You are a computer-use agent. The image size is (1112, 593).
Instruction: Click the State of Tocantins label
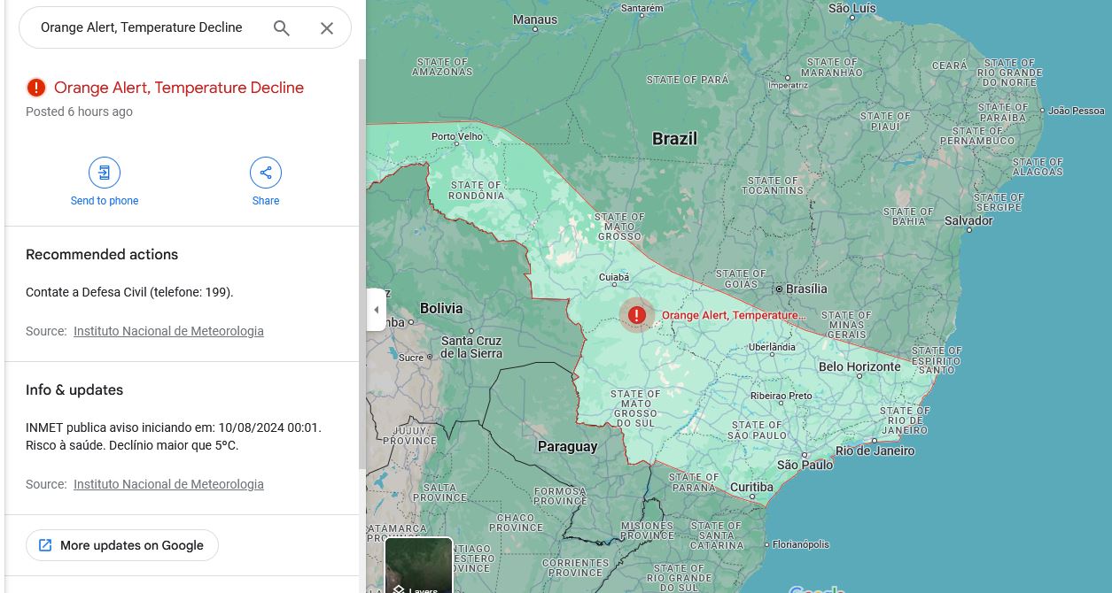pos(773,185)
